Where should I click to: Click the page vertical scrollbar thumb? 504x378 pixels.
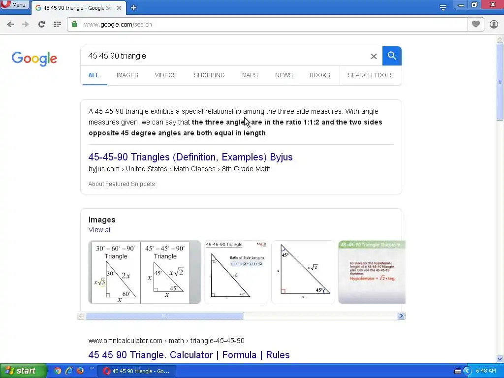pyautogui.click(x=500, y=82)
